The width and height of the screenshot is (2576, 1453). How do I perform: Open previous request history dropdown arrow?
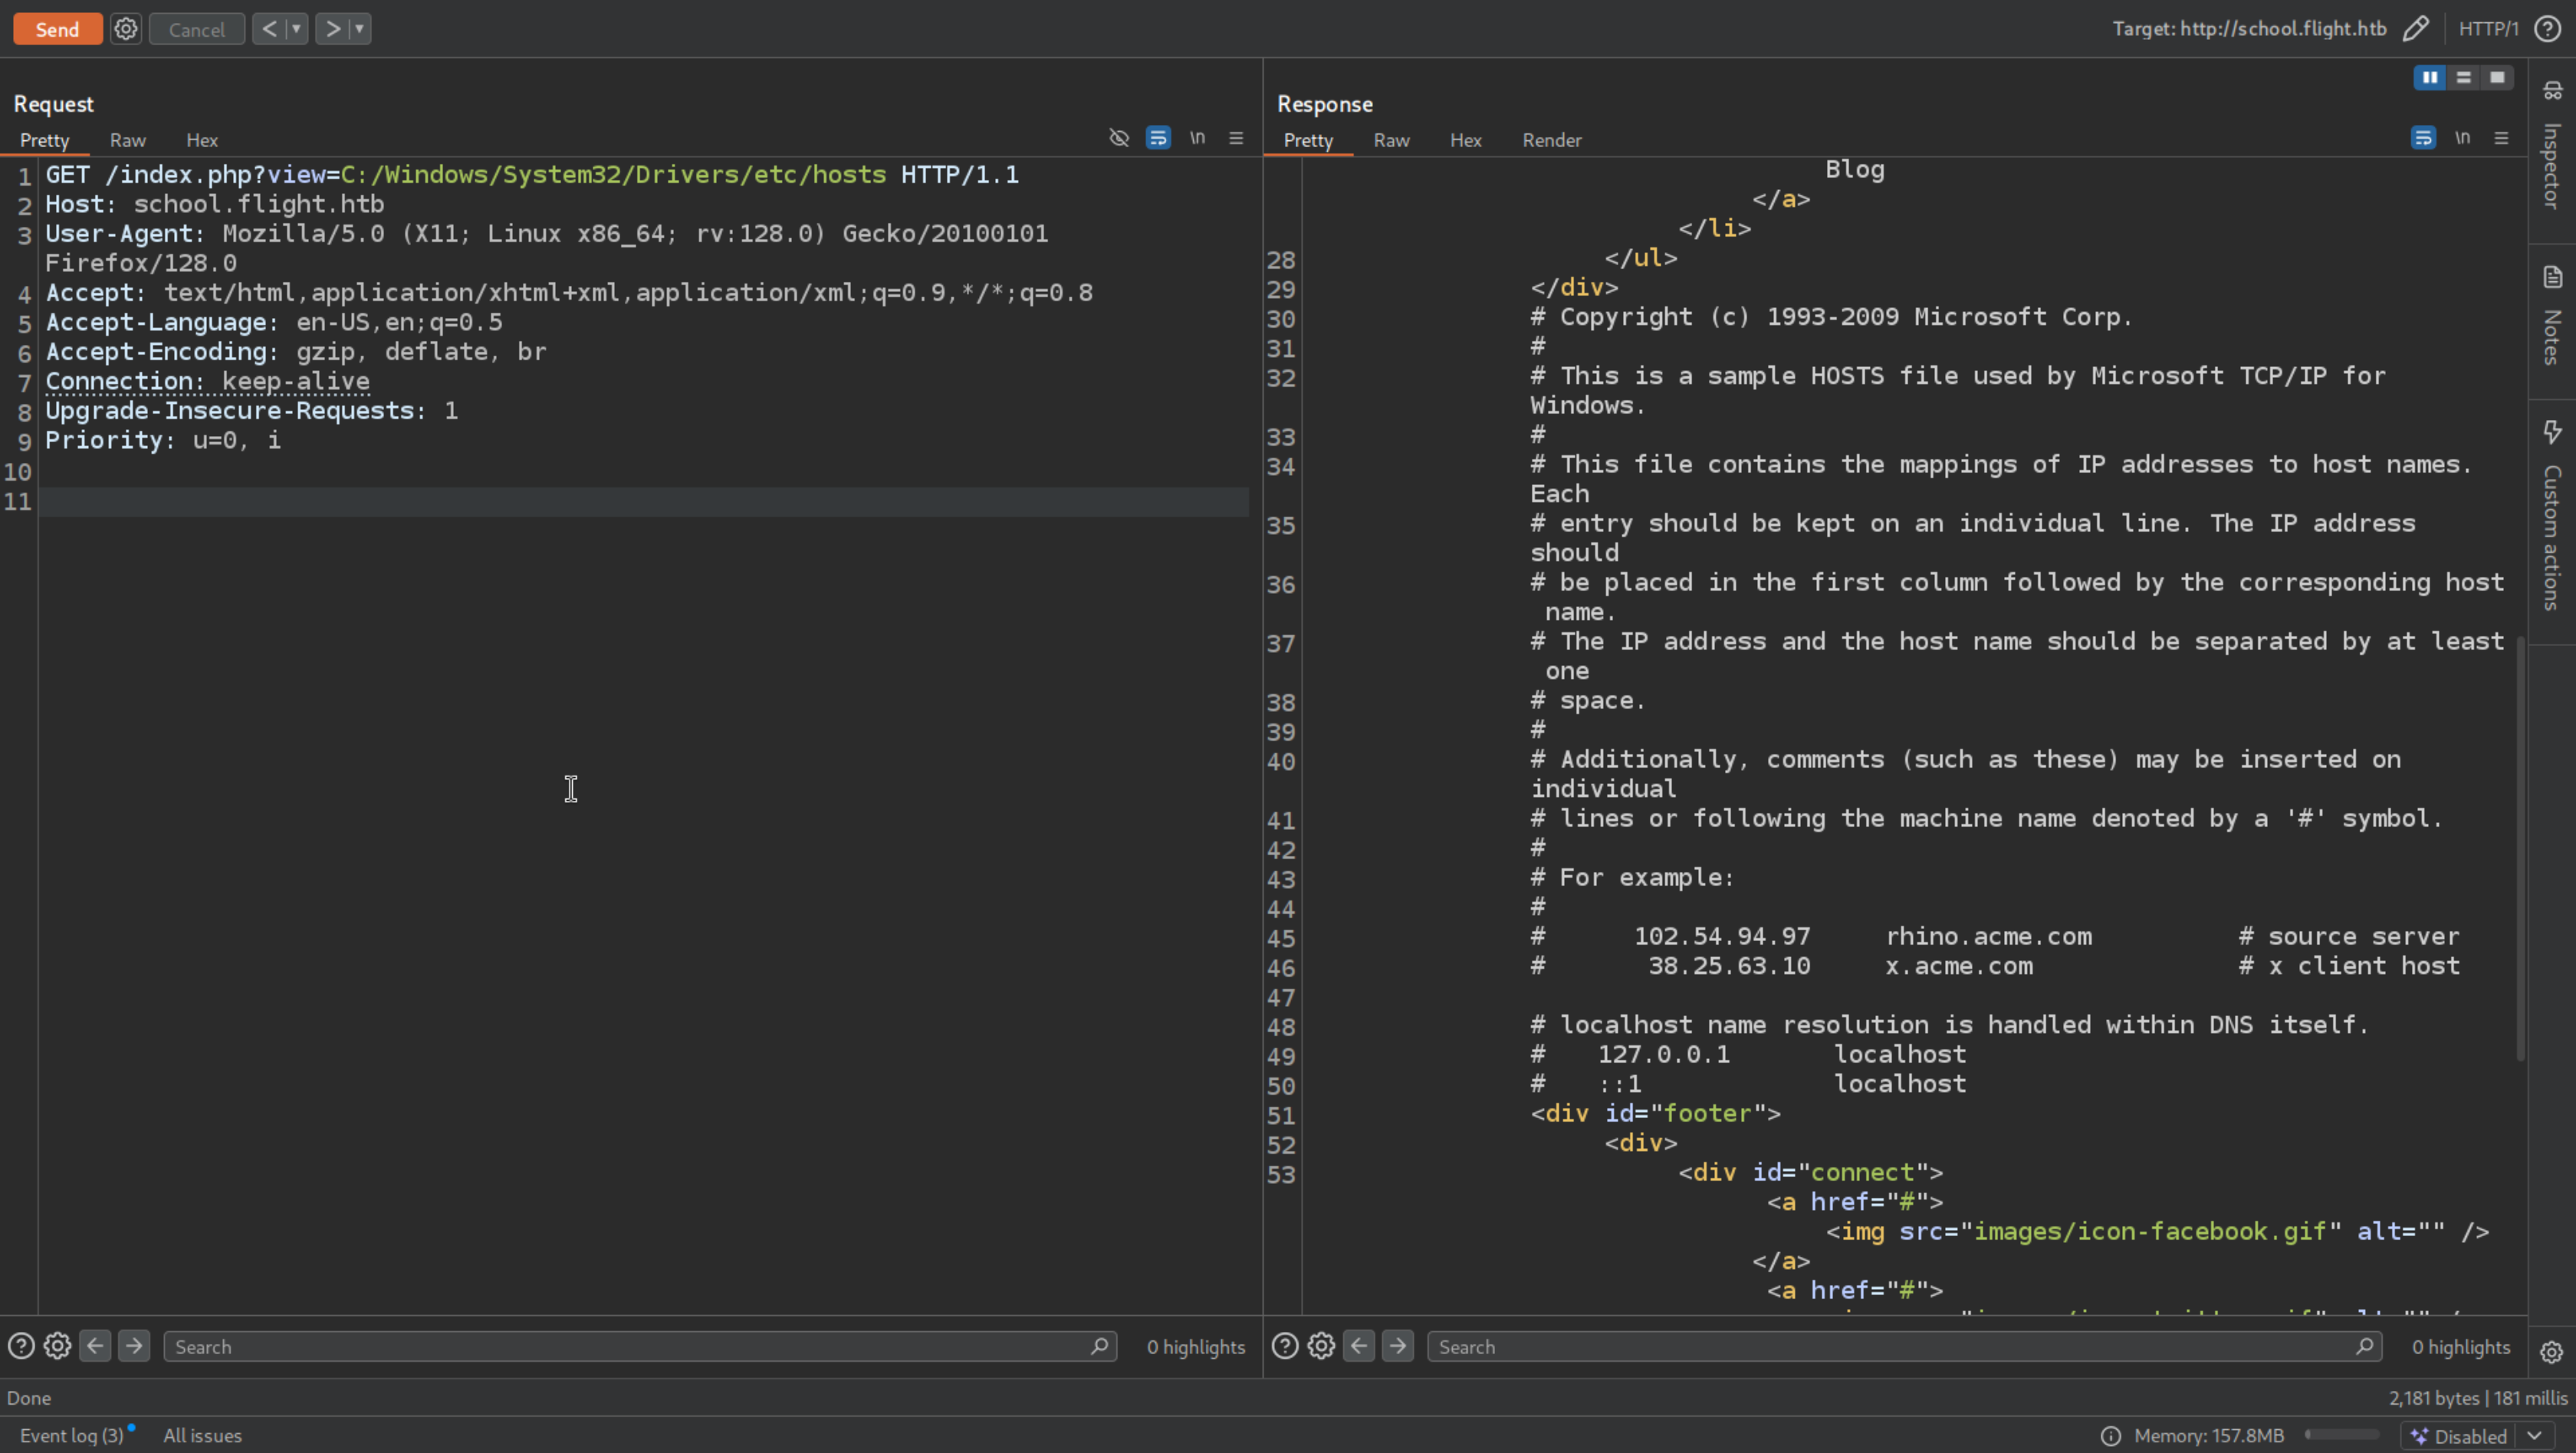coord(296,29)
